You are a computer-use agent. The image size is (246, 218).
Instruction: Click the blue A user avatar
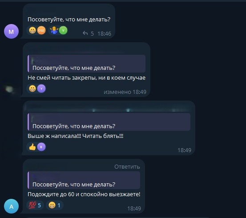coord(11,206)
